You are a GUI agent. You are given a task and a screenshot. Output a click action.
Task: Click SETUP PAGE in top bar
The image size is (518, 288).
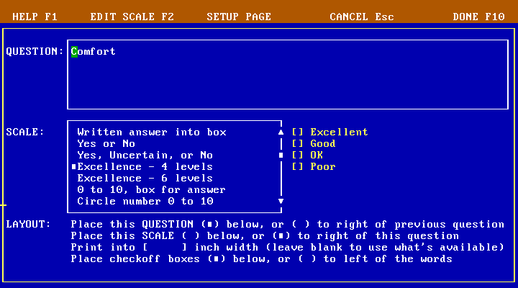(239, 17)
